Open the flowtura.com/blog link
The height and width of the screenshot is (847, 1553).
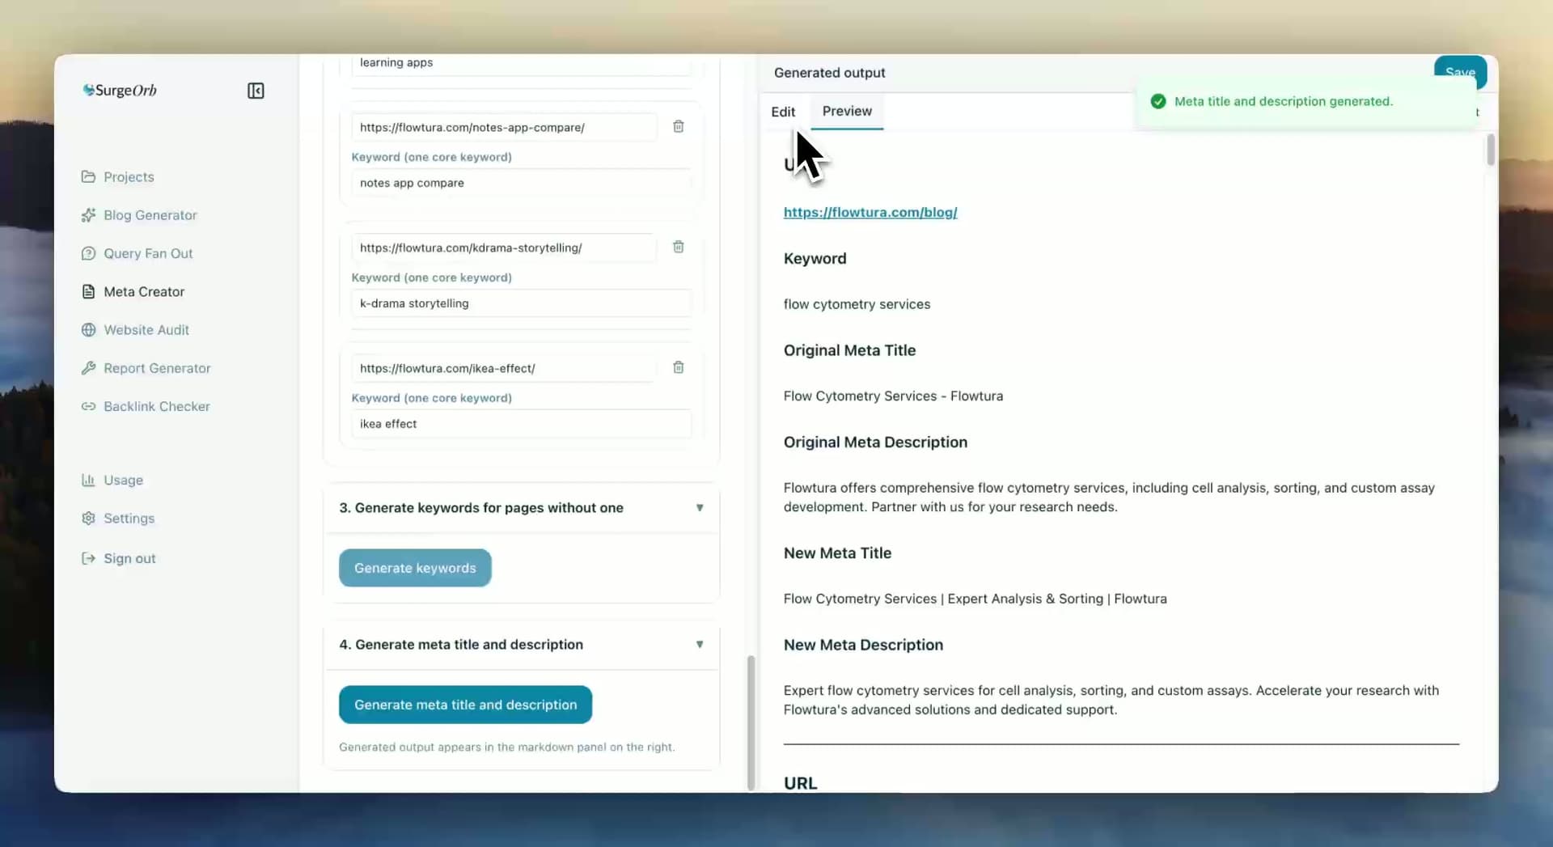(870, 212)
